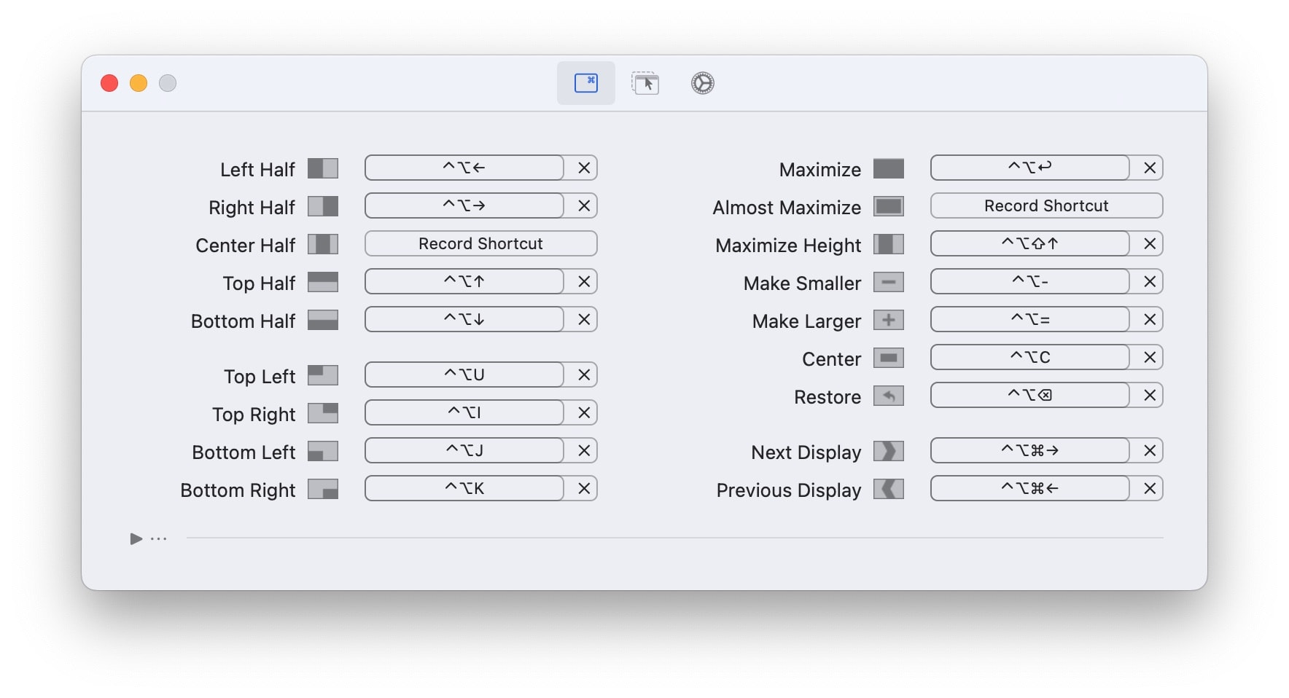Expand the additional shortcuts disclosure triangle
The height and width of the screenshot is (698, 1289).
click(x=136, y=539)
